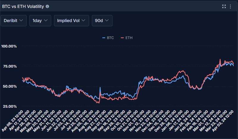Open the 90d tenor dropdown
238x139 pixels.
(102, 20)
